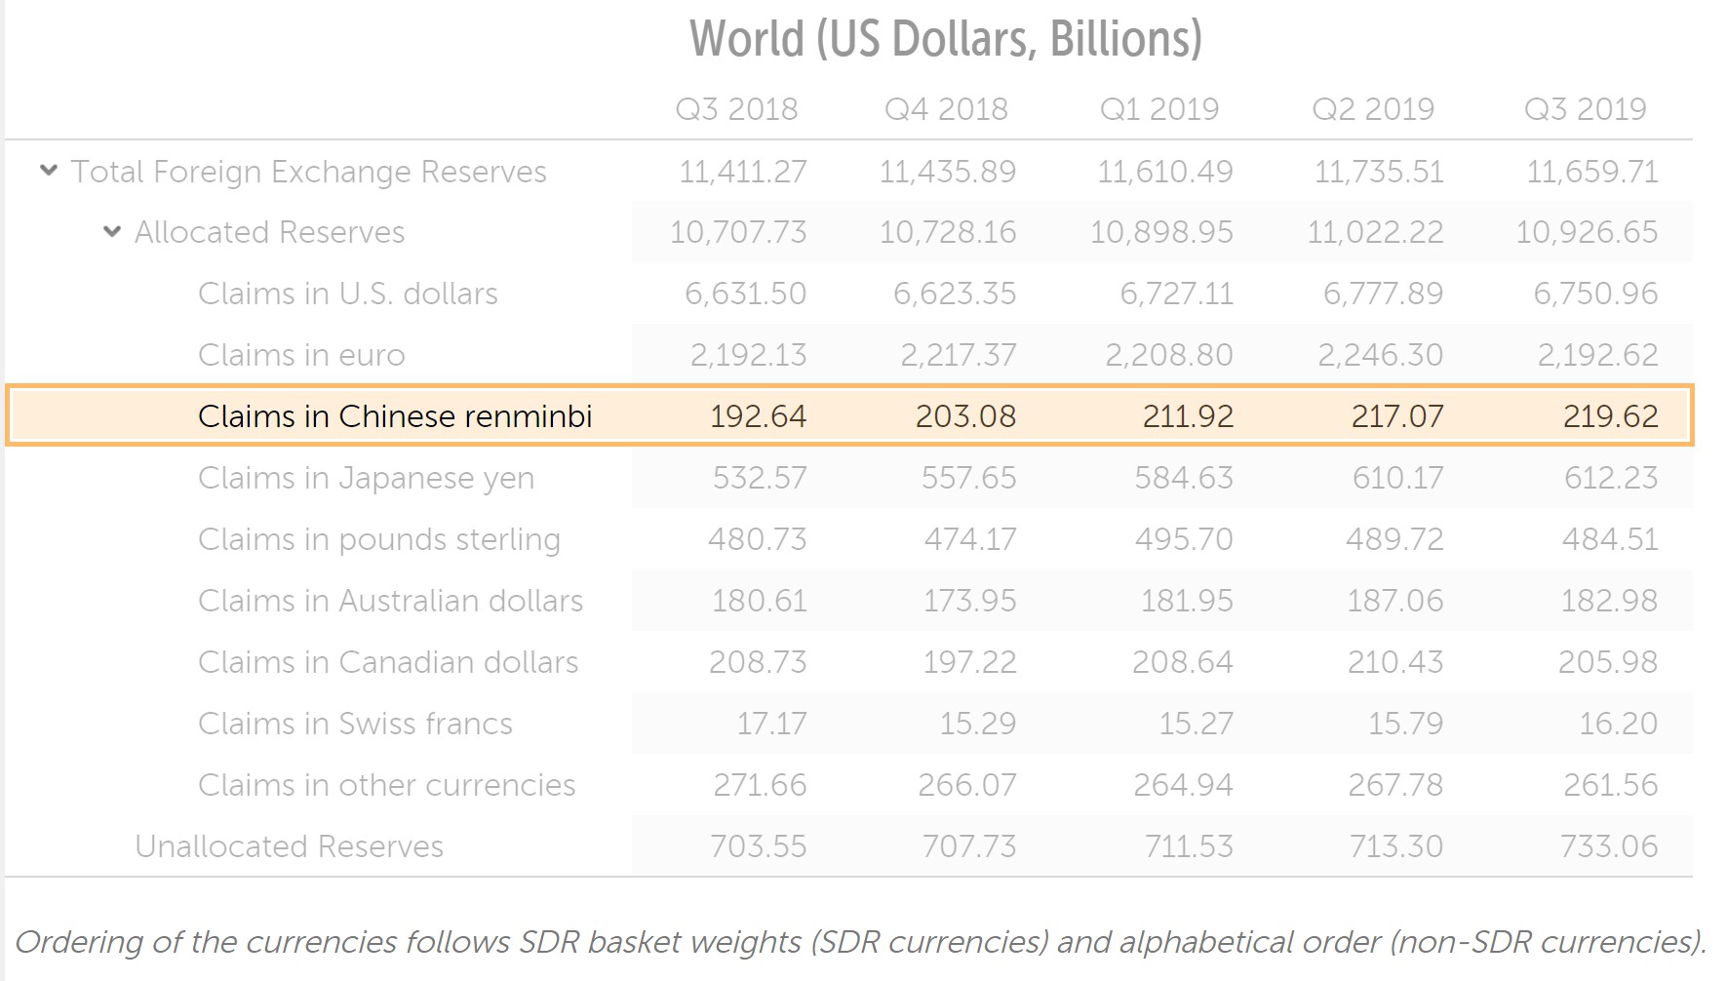The image size is (1727, 981).
Task: Click the Q2 2019 column header
Action: pyautogui.click(x=1373, y=109)
